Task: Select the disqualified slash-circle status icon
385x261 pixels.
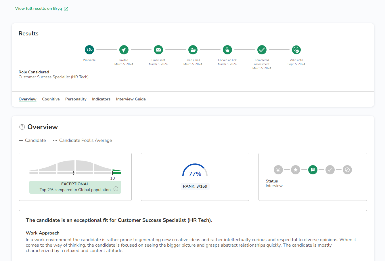Action: pyautogui.click(x=347, y=170)
